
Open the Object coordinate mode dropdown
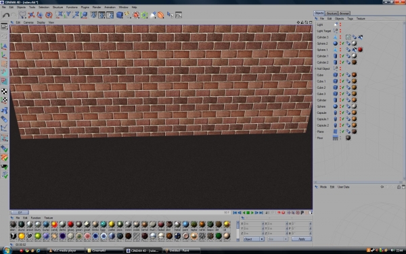pyautogui.click(x=254, y=239)
